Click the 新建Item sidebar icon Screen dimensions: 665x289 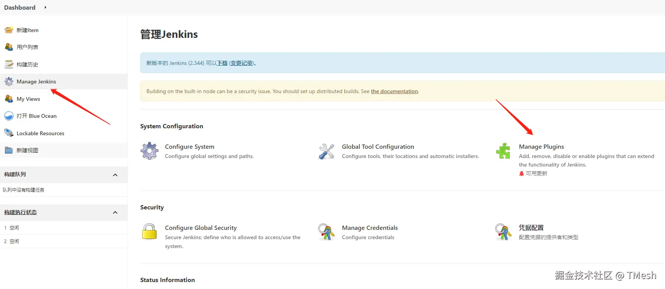pos(9,30)
